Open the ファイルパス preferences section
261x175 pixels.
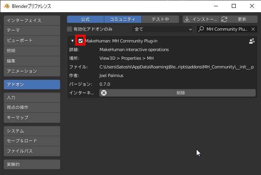point(32,151)
